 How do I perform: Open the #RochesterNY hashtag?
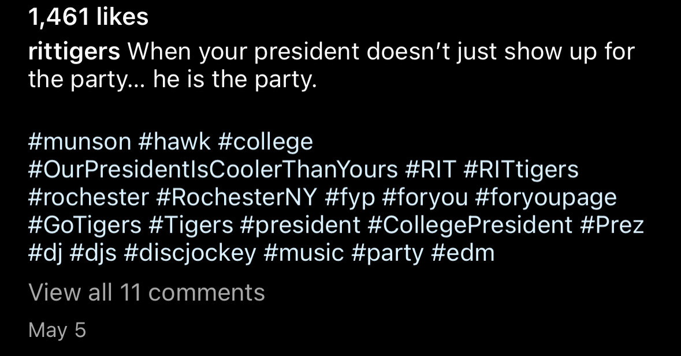[x=237, y=197]
